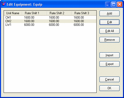
Task: Select the CM1 row
Action: click(50, 18)
